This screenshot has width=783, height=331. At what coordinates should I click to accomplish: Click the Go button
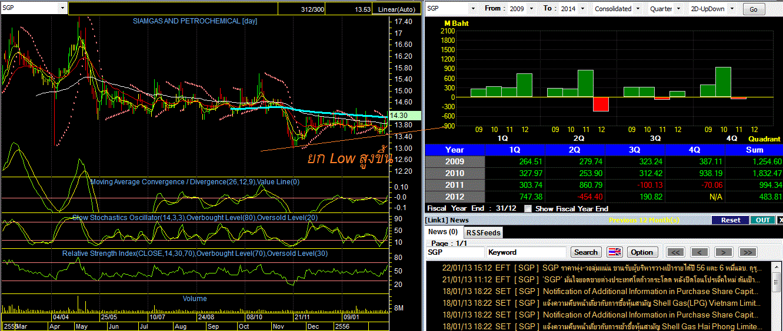pos(754,9)
